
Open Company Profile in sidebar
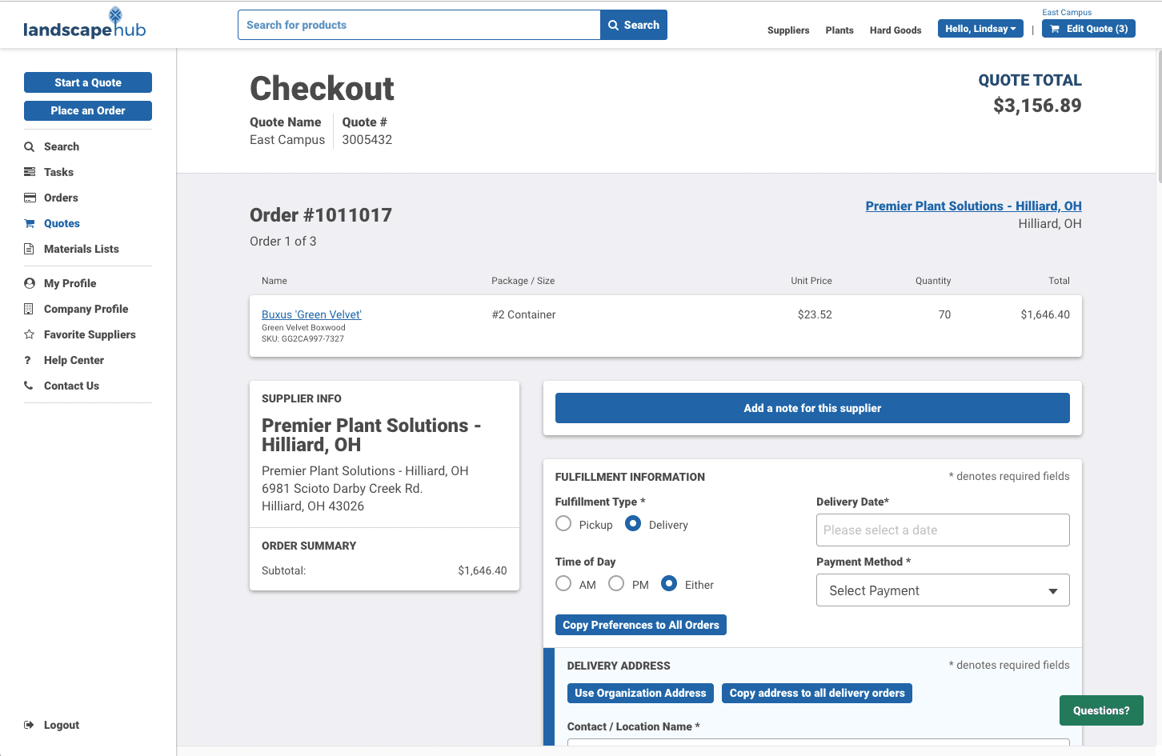tap(86, 309)
